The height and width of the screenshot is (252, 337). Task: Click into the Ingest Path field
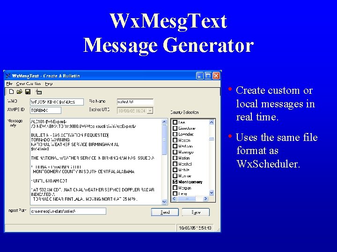click(x=68, y=211)
